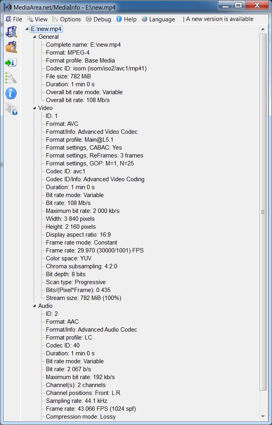Click the website documents sidebar icon
Image resolution: width=272 pixels, height=425 pixels.
11,109
